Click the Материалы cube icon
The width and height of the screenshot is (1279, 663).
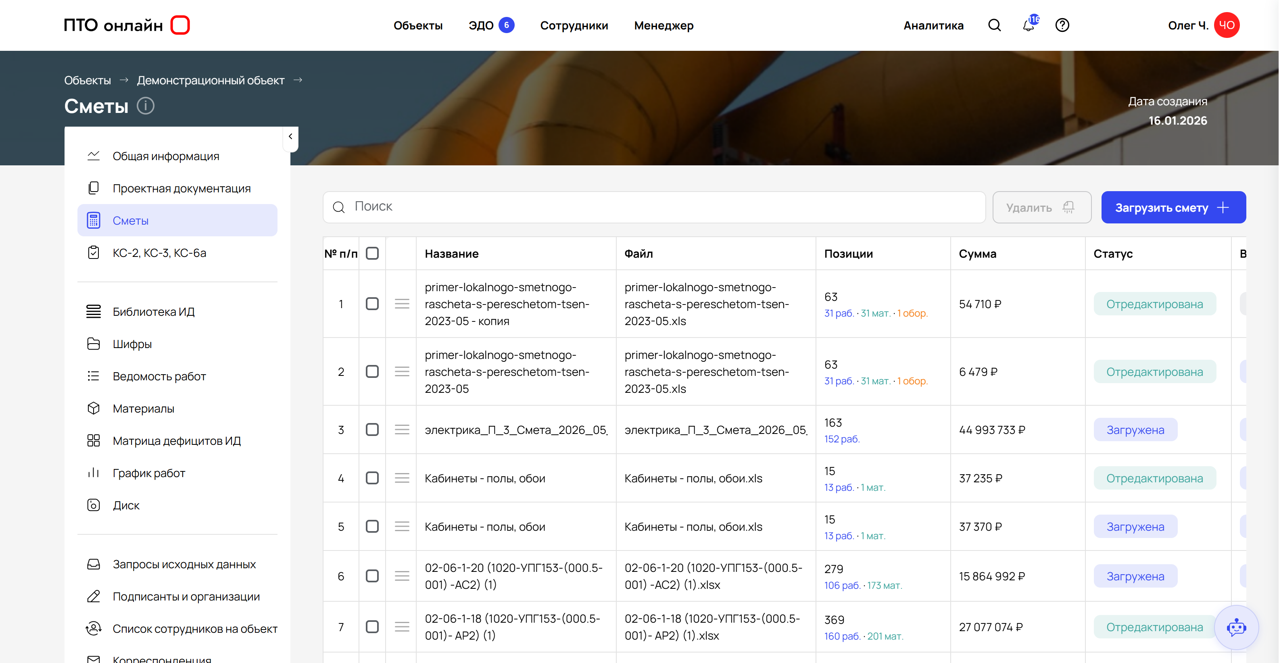(x=93, y=409)
